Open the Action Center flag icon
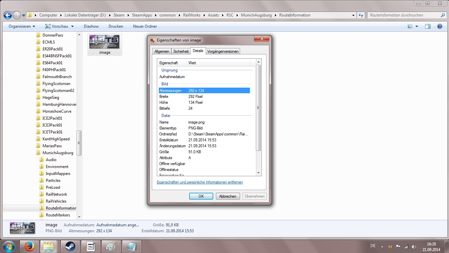Screen dimensions: 449x253 pyautogui.click(x=398, y=246)
